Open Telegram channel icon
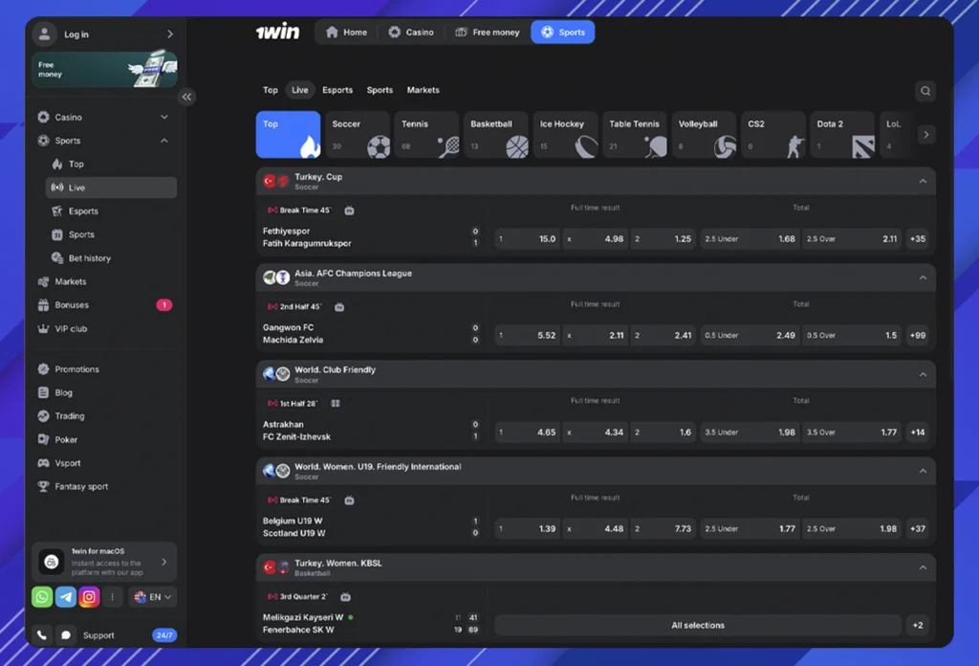979x666 pixels. (66, 597)
